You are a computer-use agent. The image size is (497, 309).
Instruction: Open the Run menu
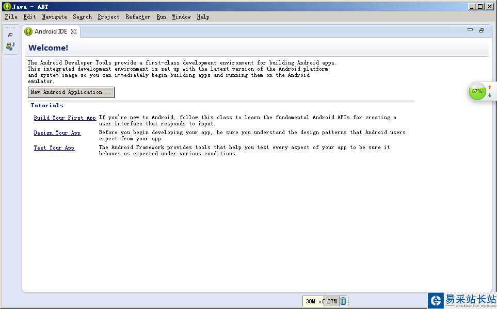click(x=162, y=17)
